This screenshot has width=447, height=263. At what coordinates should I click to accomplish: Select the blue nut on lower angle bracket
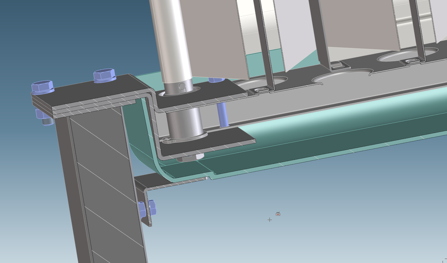tap(152, 207)
